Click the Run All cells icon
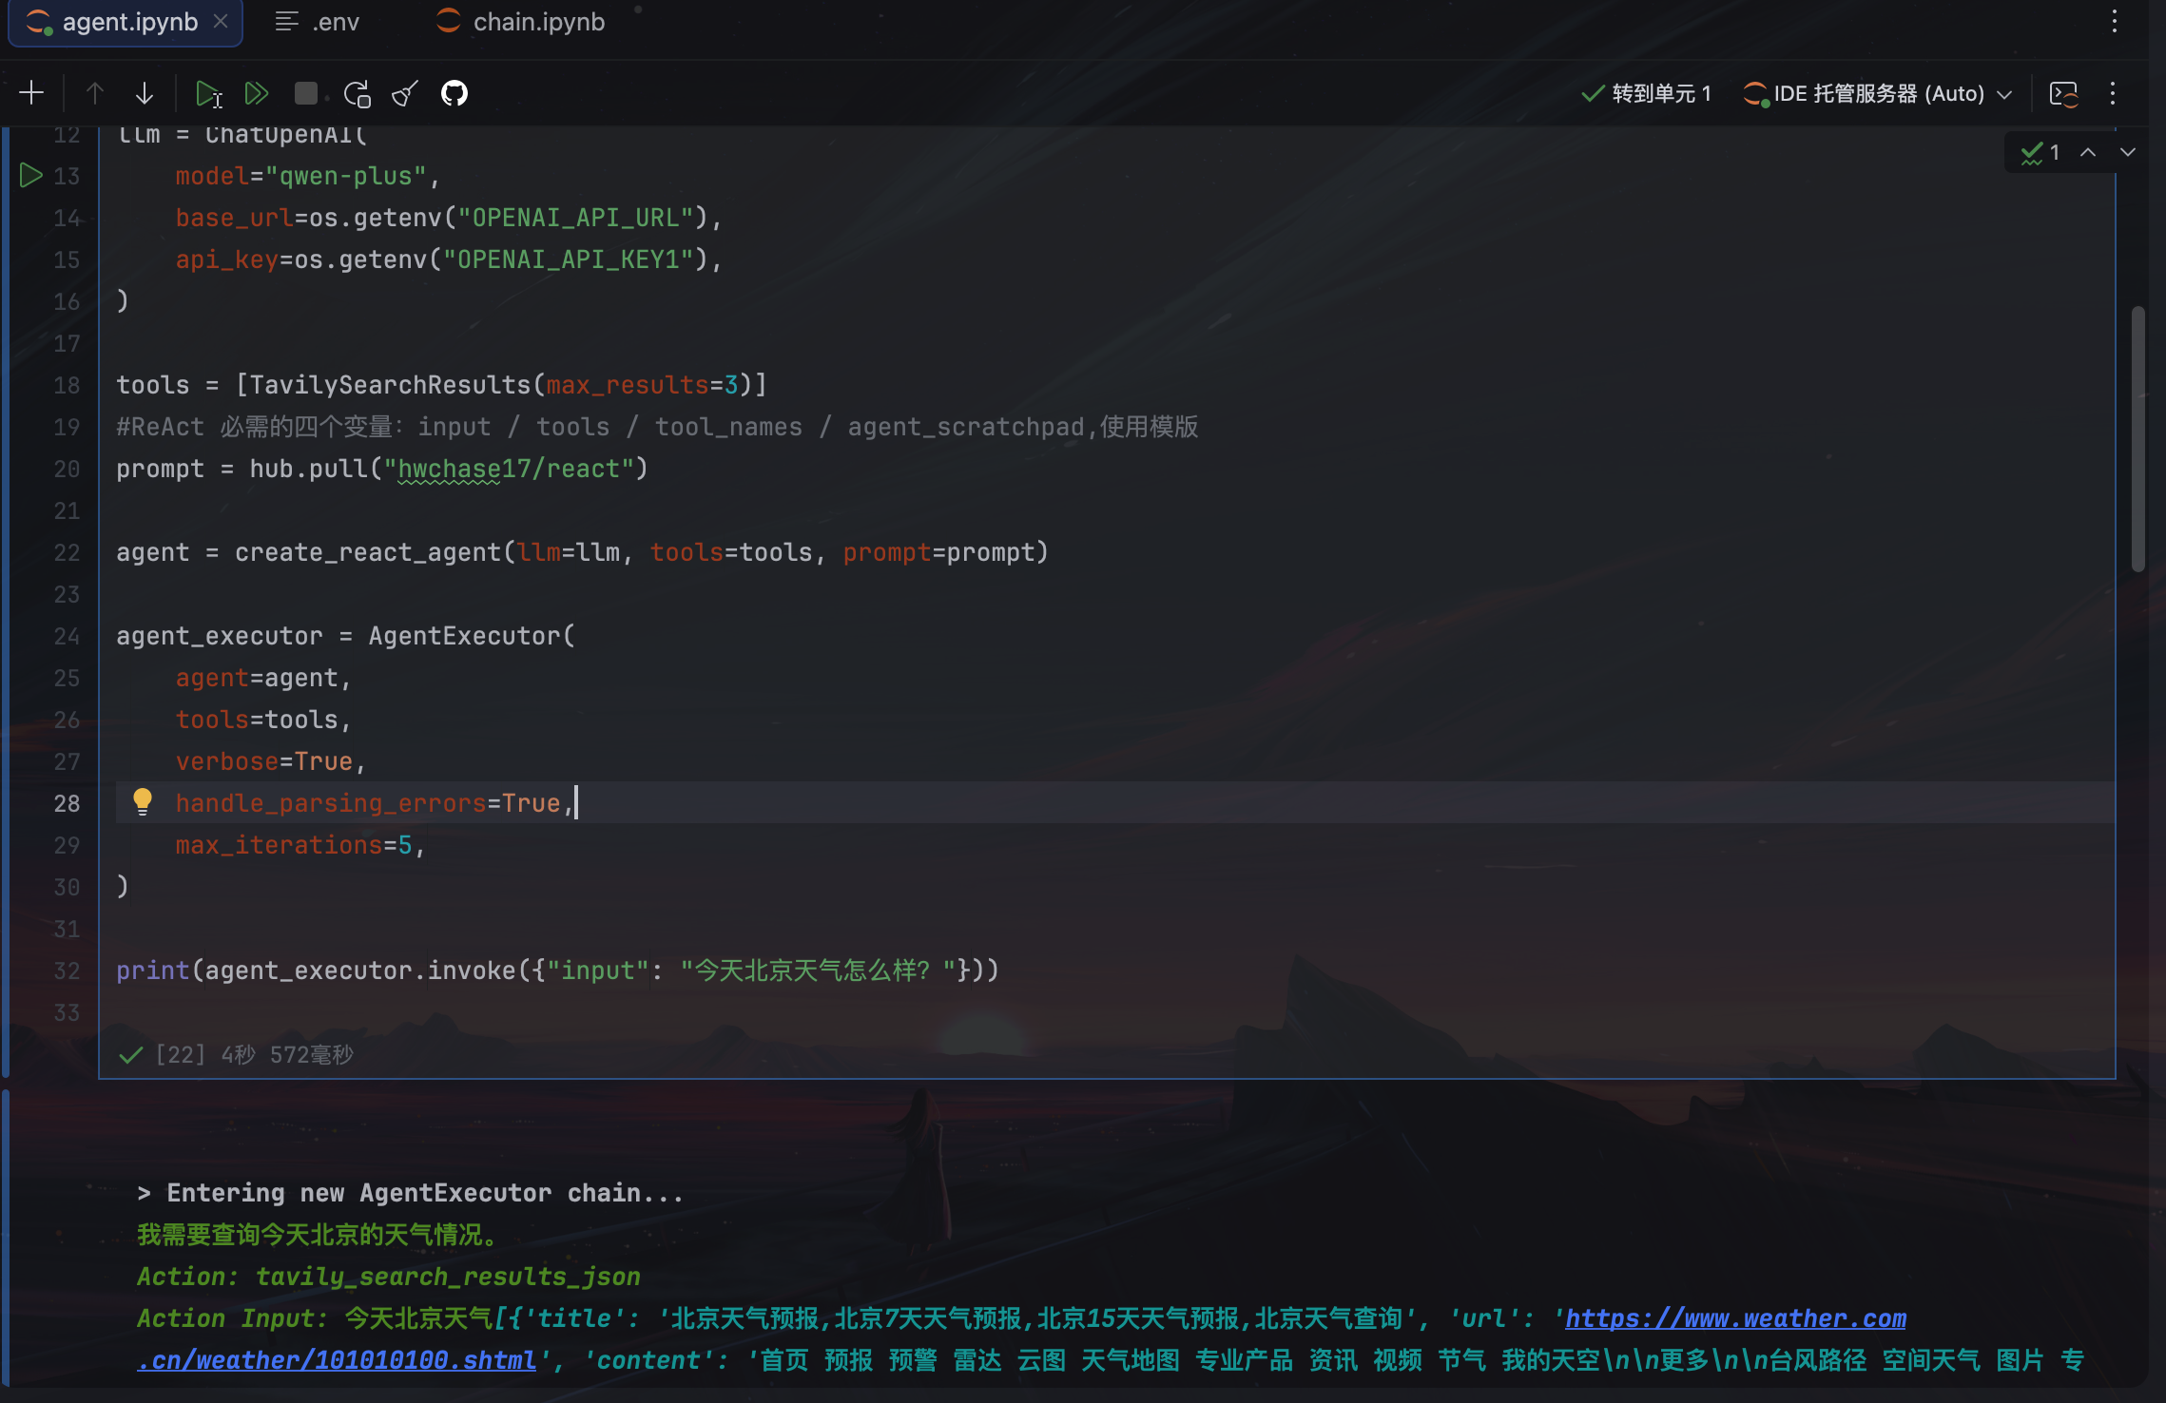Screen dimensions: 2166x1403 pyautogui.click(x=256, y=93)
